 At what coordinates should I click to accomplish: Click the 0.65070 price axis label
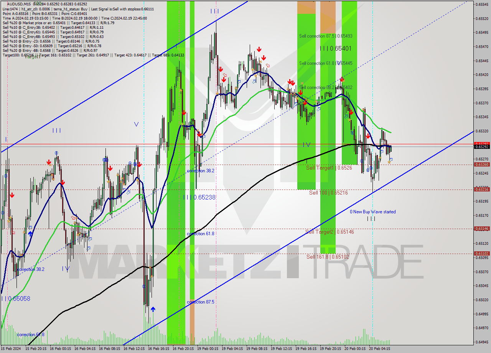482,272
